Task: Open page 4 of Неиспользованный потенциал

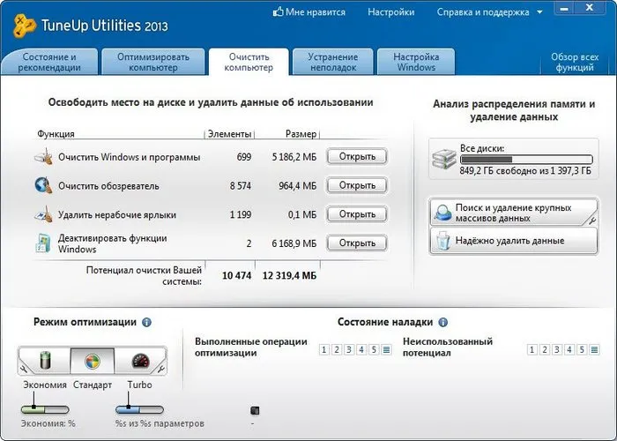Action: tap(569, 349)
